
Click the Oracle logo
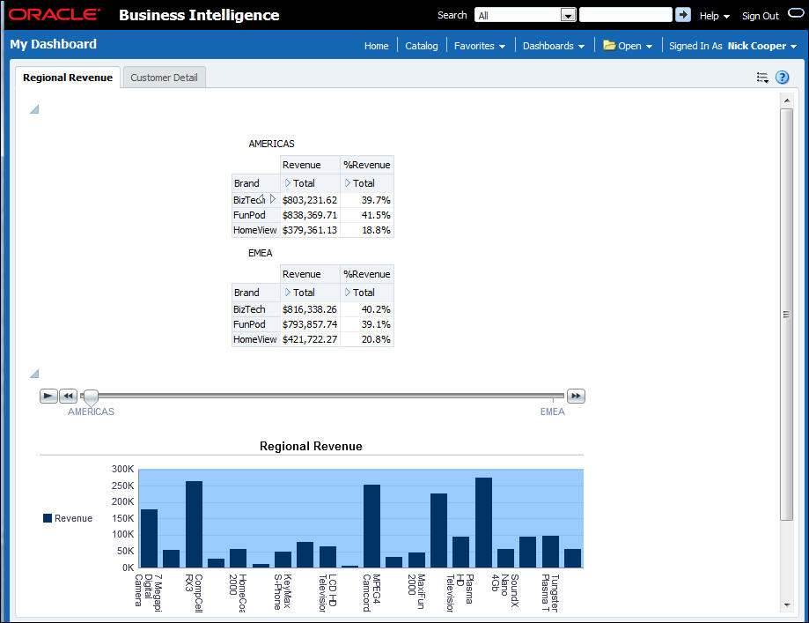(55, 14)
